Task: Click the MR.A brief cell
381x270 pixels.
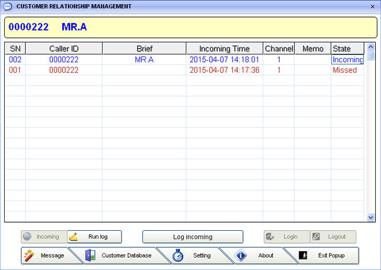Action: click(x=144, y=60)
